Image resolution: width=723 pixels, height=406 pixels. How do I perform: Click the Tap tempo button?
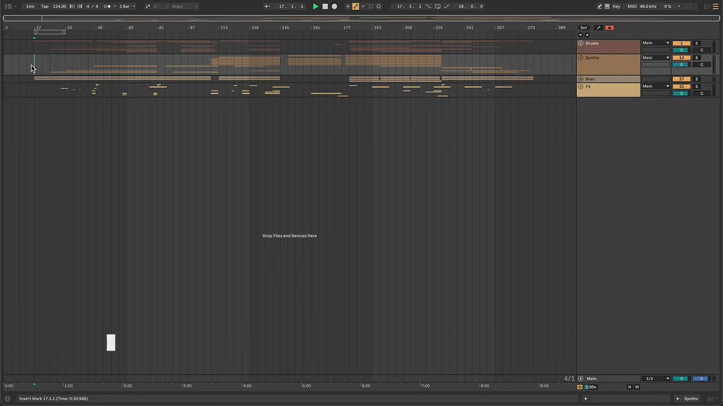[45, 6]
